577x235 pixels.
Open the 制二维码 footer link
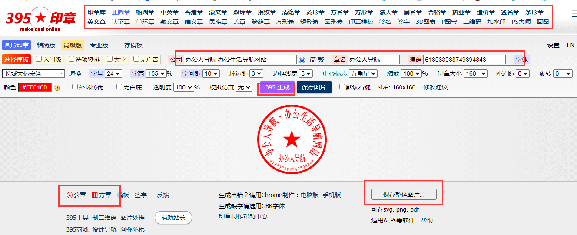click(104, 218)
